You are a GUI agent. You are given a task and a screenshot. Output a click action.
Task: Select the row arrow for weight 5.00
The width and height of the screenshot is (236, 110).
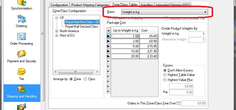(109, 46)
